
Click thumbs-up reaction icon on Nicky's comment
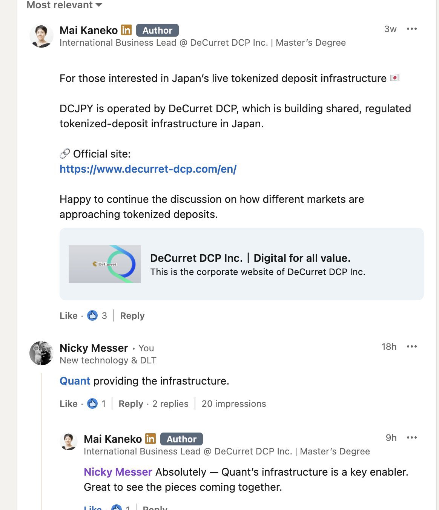(92, 403)
